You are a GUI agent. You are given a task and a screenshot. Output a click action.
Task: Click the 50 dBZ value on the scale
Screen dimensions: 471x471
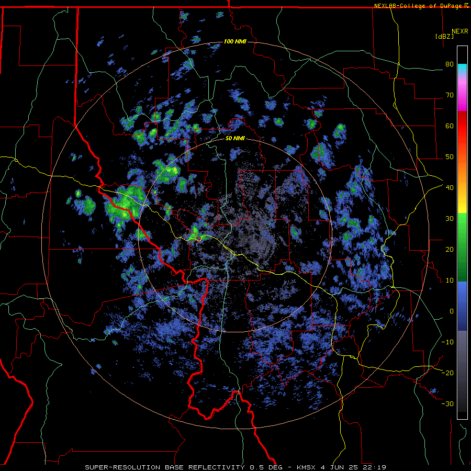[450, 157]
